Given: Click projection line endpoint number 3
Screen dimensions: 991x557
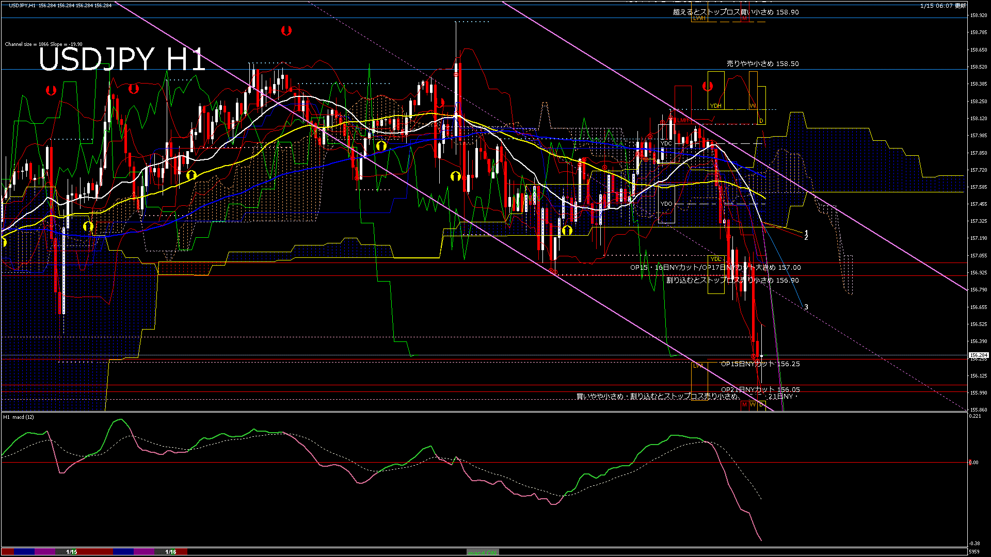Looking at the screenshot, I should (806, 307).
